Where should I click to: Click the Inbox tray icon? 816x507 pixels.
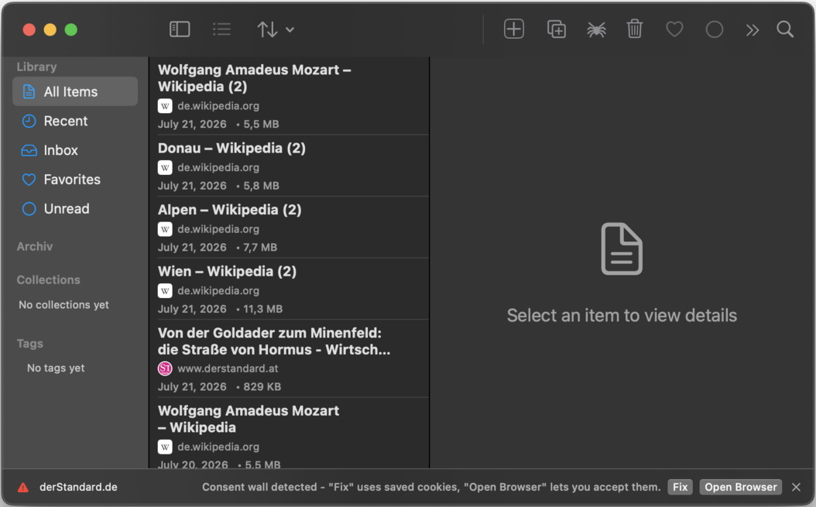[29, 150]
